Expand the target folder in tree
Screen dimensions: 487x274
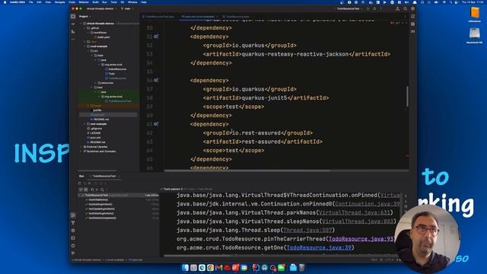pyautogui.click(x=88, y=106)
